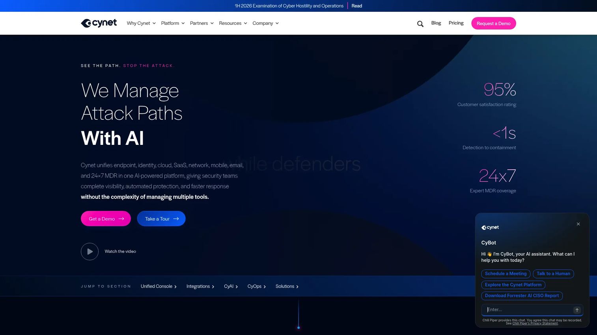Open the 1H 2026 Examination banner text
Screen dimensions: 597x335
tap(289, 6)
